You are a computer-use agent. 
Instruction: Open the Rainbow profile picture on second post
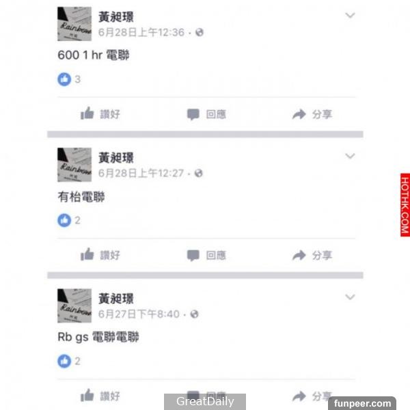click(74, 165)
